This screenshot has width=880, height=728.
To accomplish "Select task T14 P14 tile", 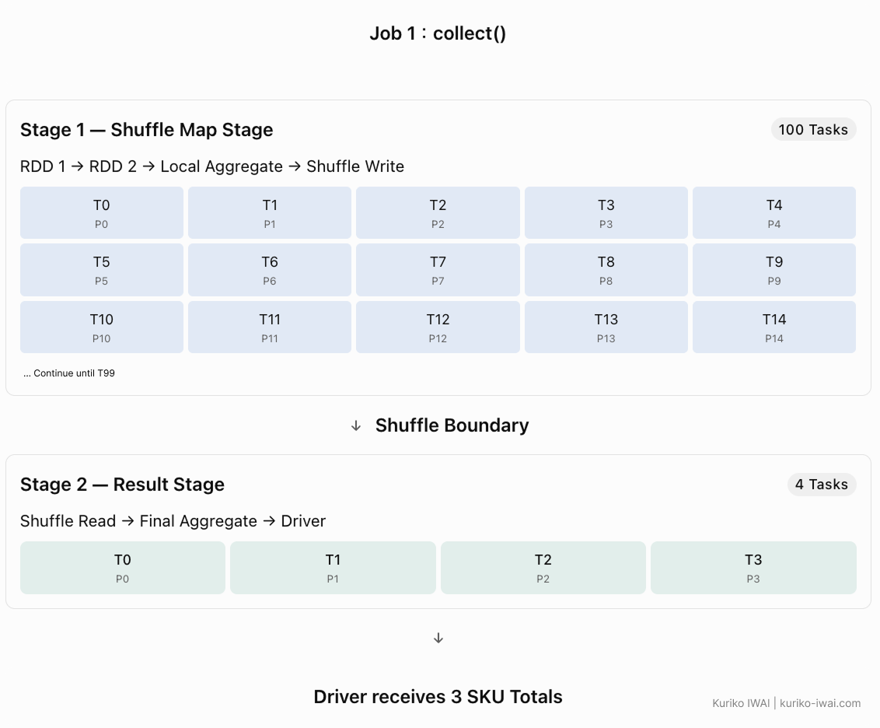I will [774, 327].
